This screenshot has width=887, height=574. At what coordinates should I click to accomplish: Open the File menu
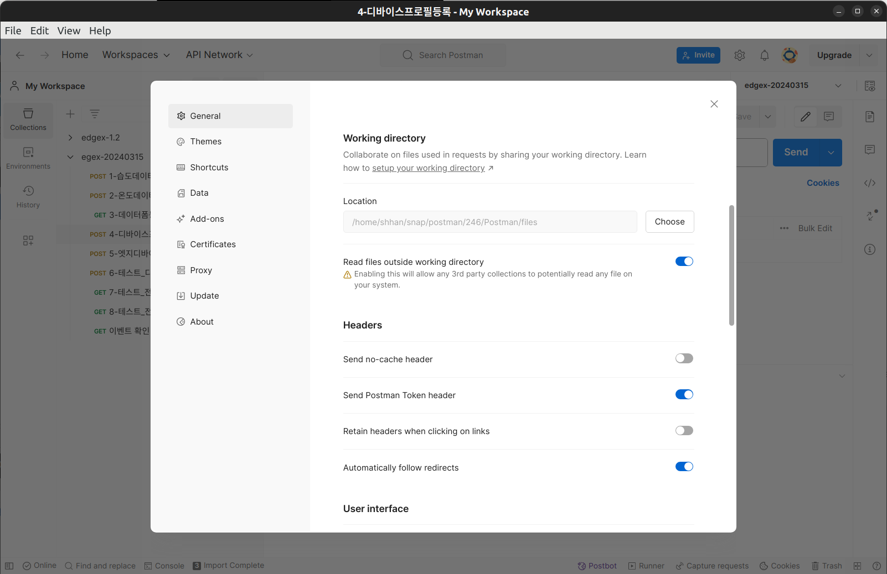(13, 31)
